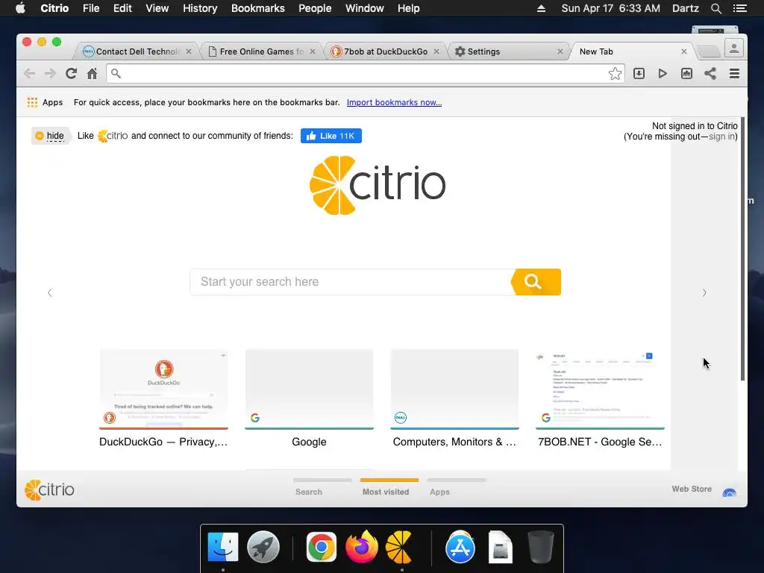Screen dimensions: 764x573
Task: Open App Store from the dock
Action: tap(460, 547)
